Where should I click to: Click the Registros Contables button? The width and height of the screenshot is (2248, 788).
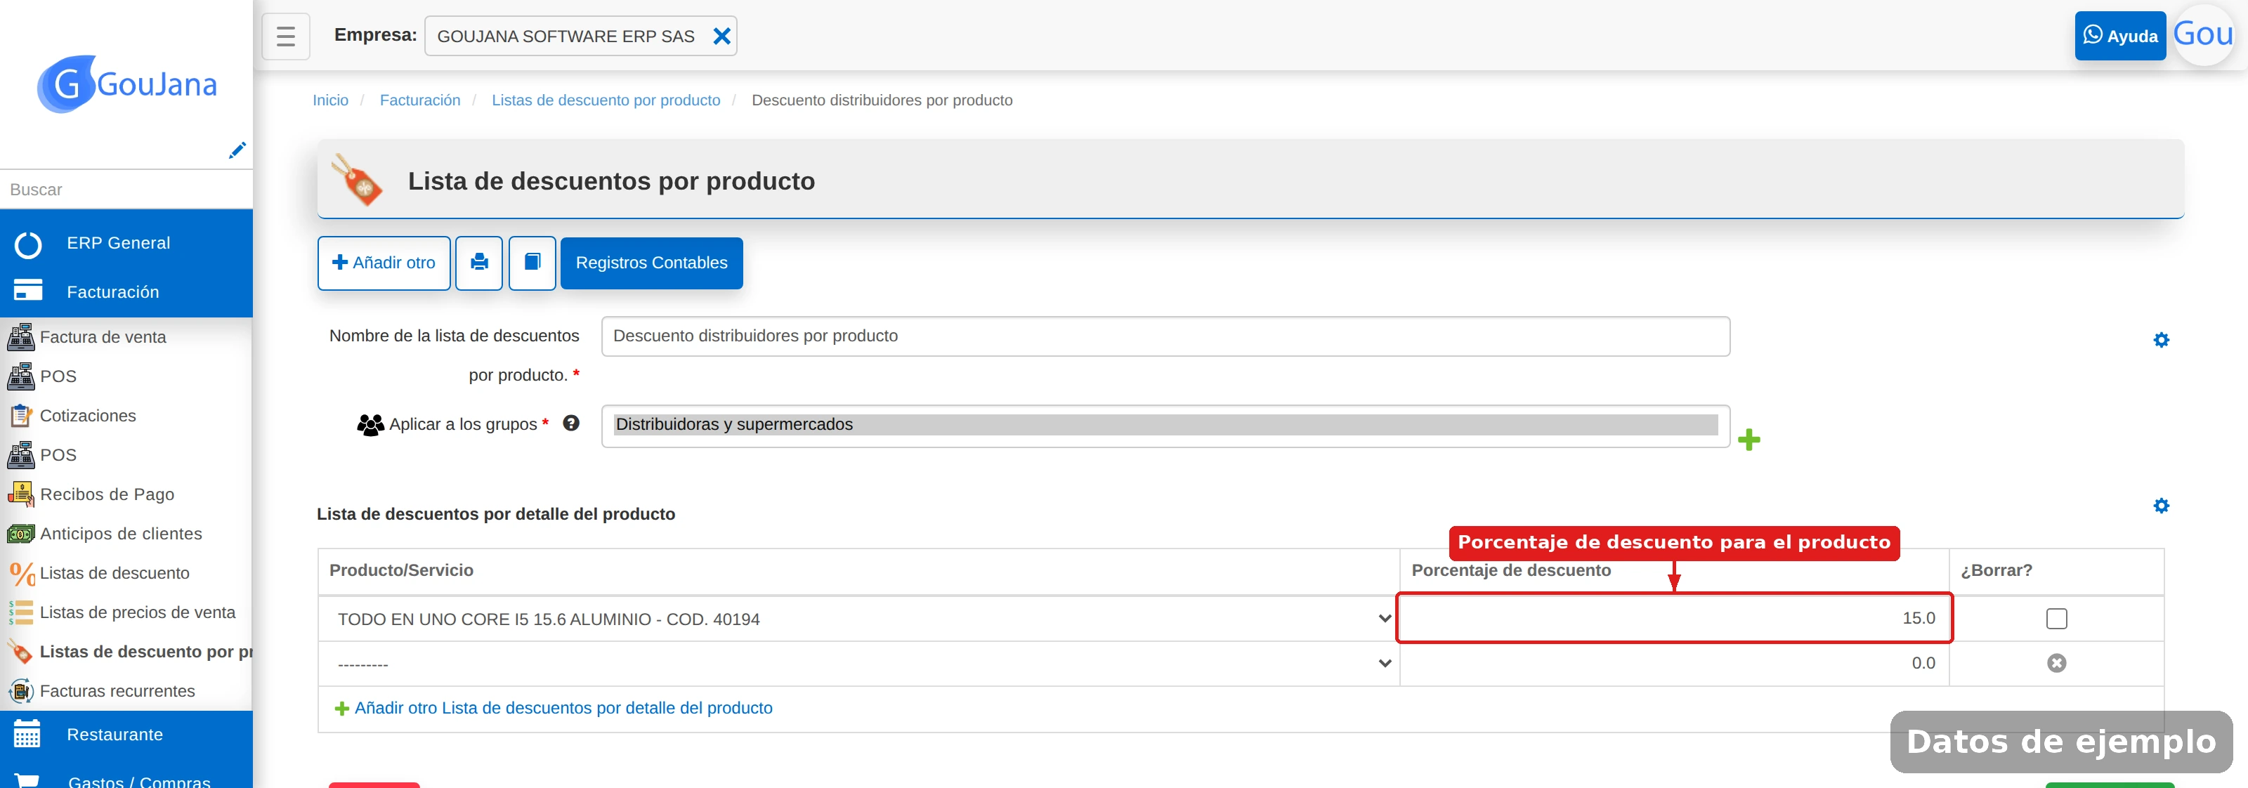(651, 263)
